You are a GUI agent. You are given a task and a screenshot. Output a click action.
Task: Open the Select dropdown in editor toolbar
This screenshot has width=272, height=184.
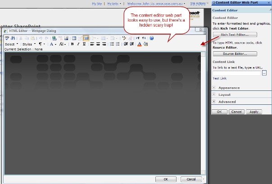click(11, 44)
